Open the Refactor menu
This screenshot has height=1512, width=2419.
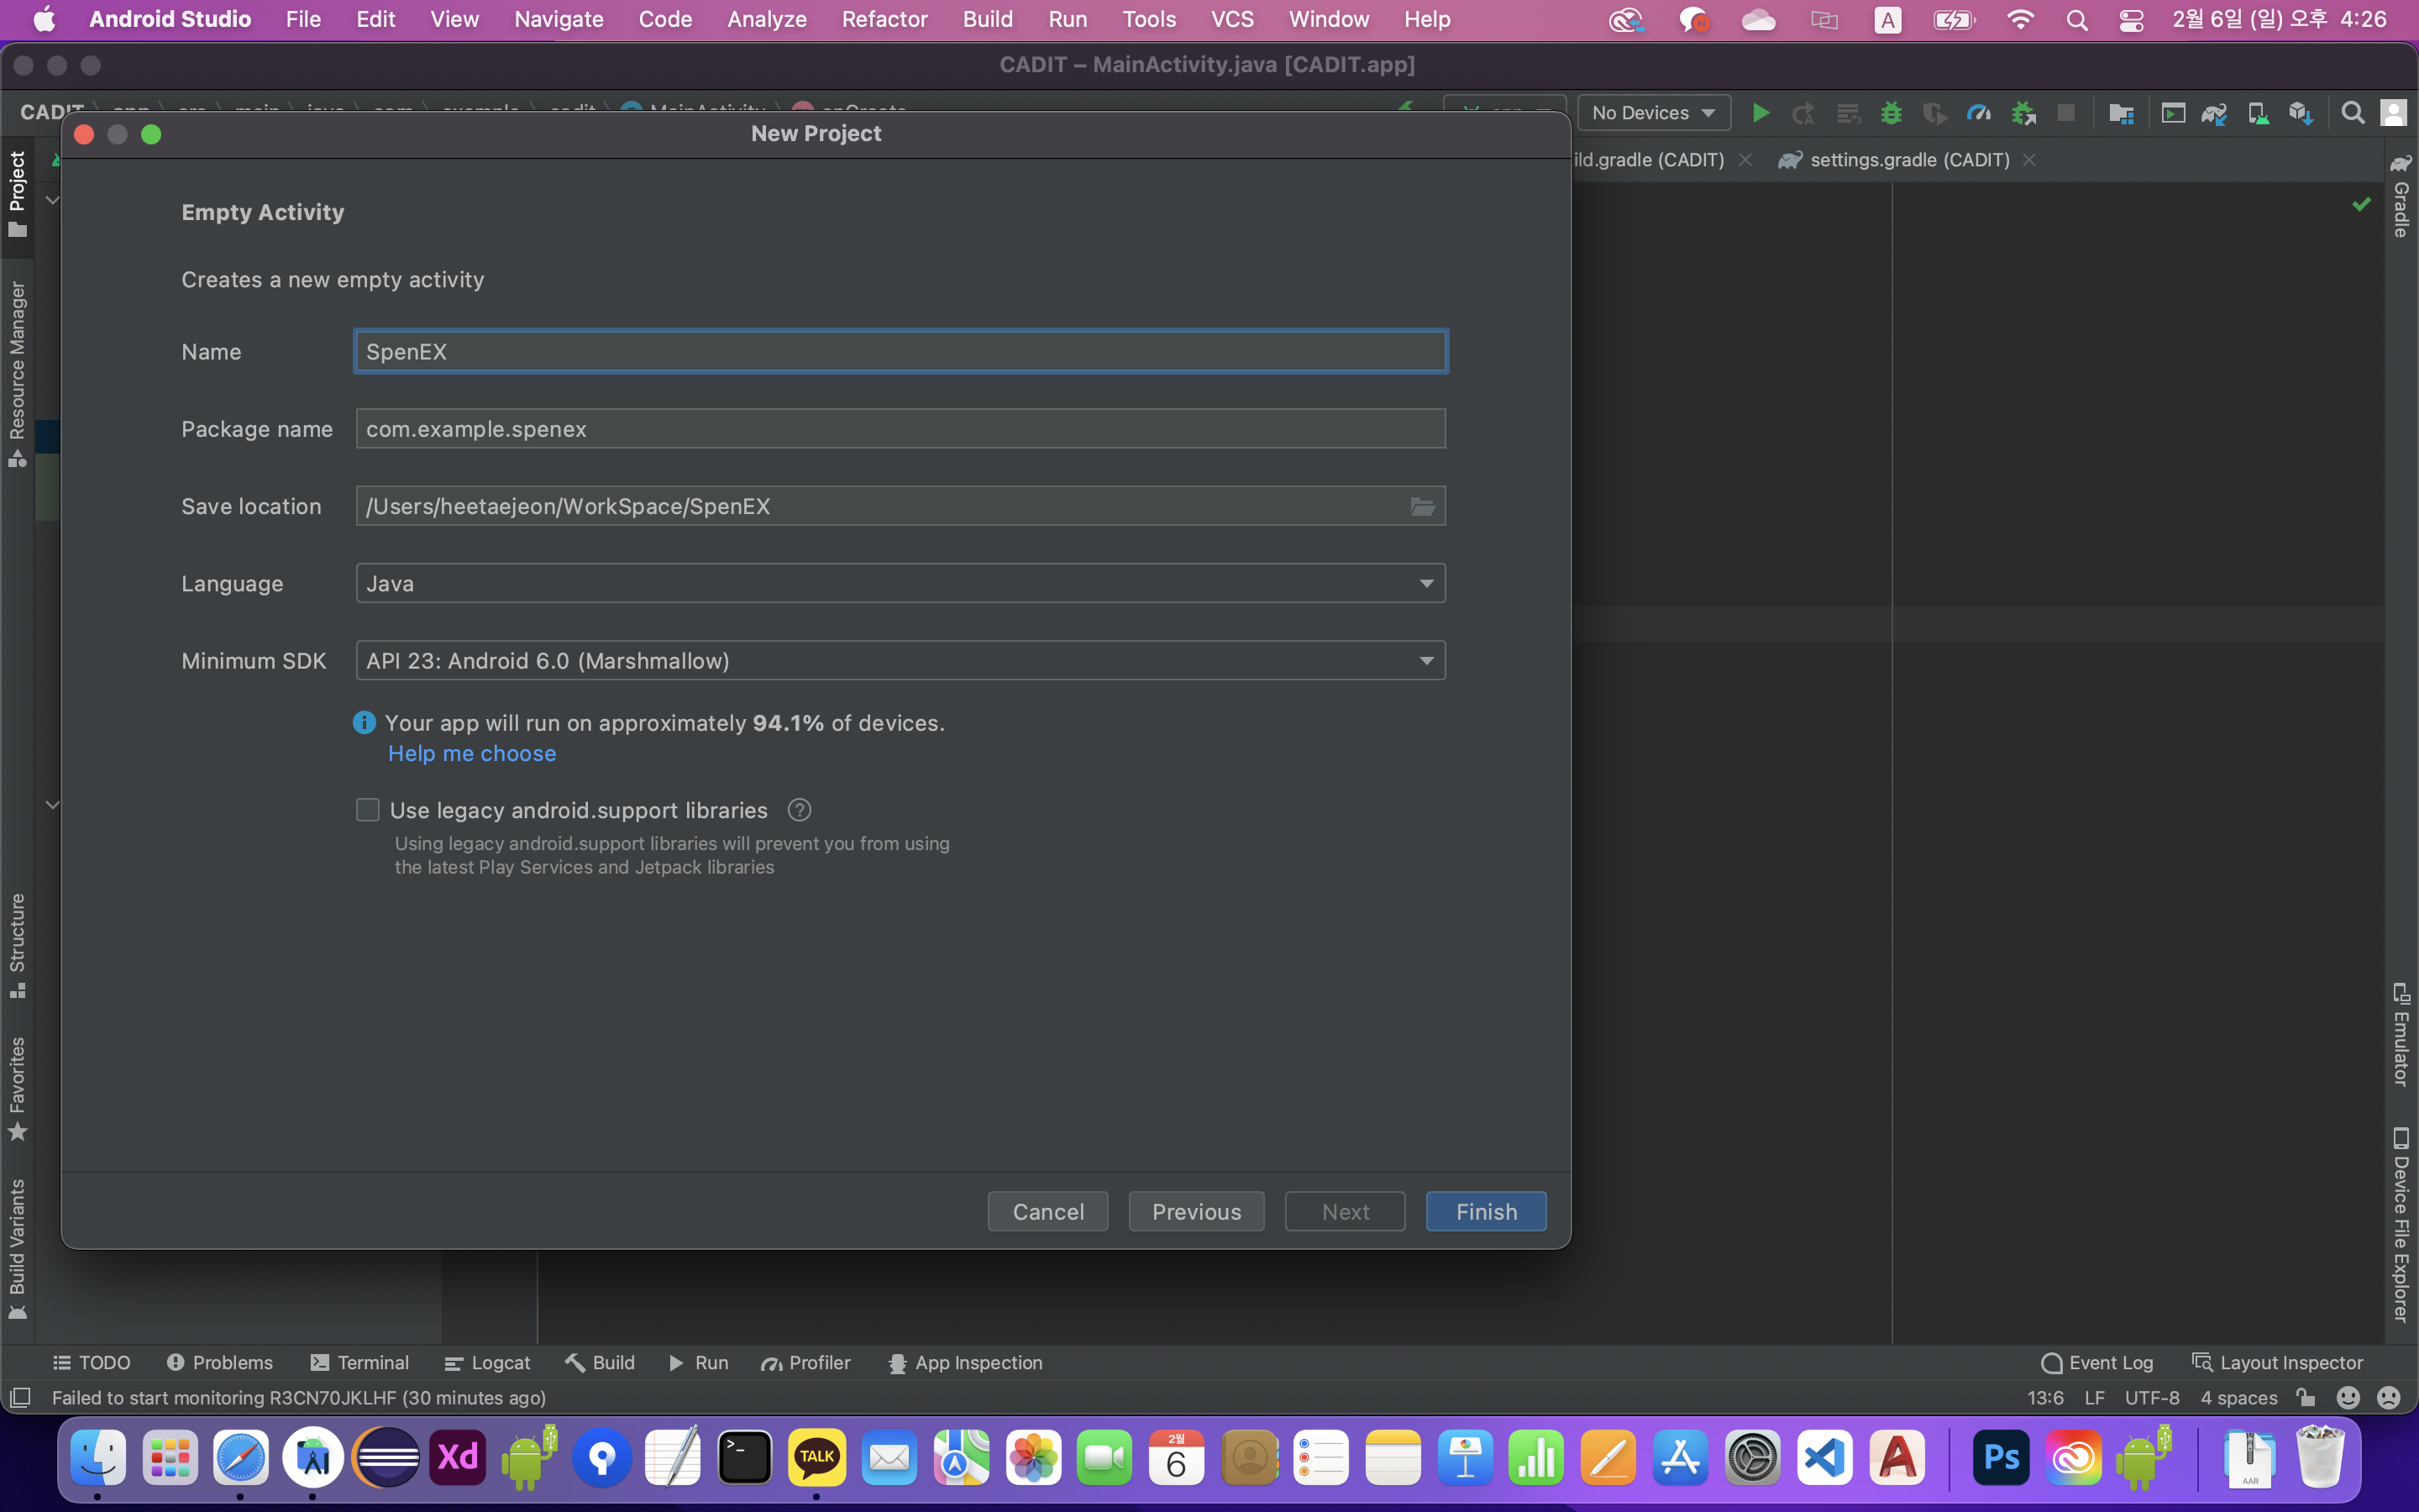click(x=884, y=19)
